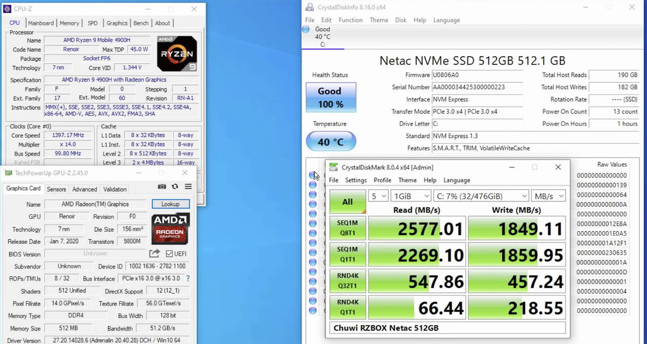Click the BIOS export share icon
The image size is (647, 344).
click(x=154, y=254)
